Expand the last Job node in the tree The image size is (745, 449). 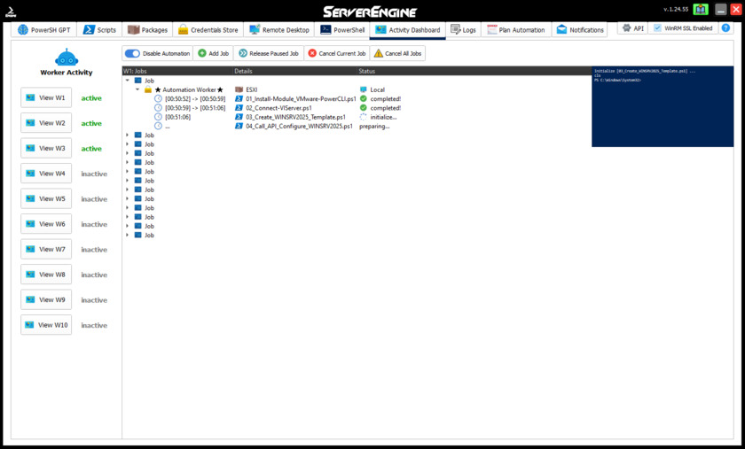[x=128, y=235]
